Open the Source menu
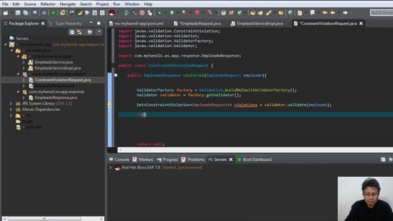This screenshot has height=221, width=393. coord(30,4)
